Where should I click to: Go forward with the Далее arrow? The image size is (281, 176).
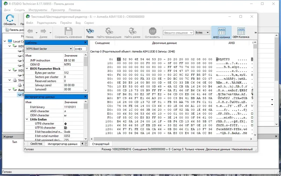coord(43,31)
